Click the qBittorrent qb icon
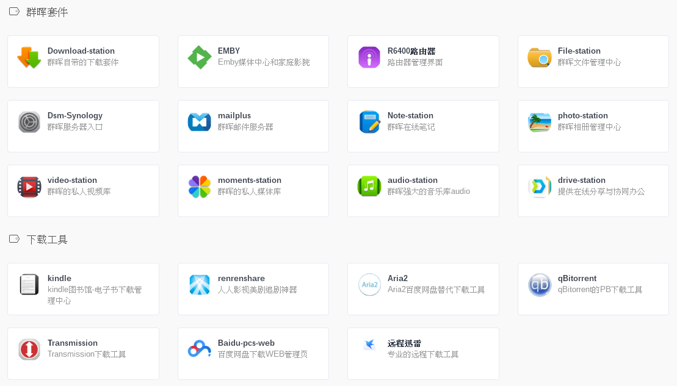 [x=539, y=285]
